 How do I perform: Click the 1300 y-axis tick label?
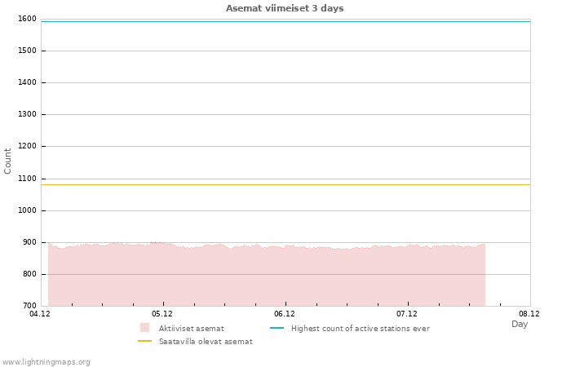click(x=27, y=115)
